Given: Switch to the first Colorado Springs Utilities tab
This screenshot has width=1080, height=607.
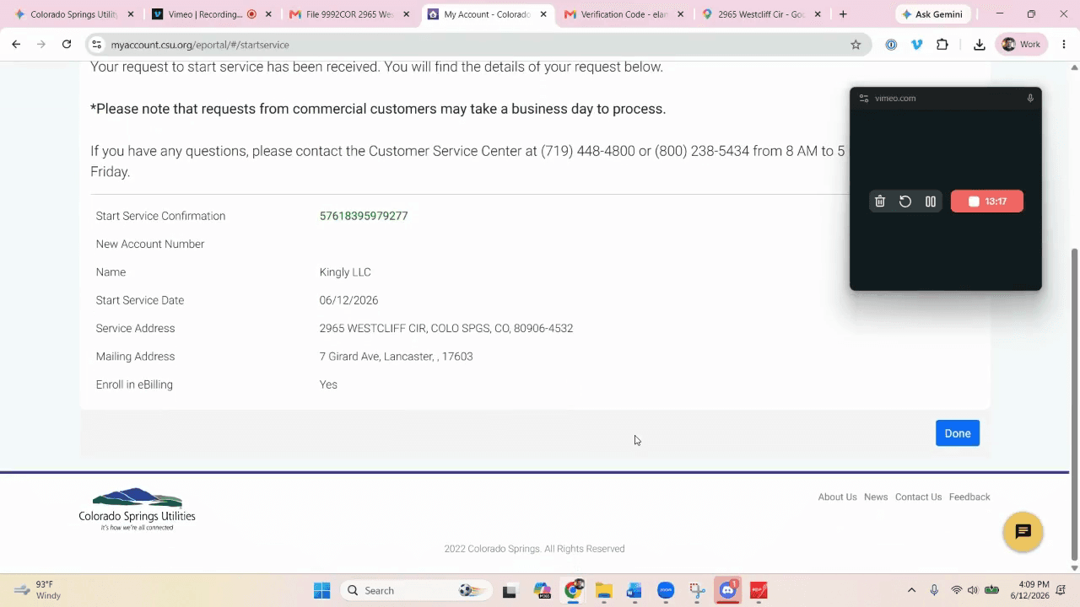Looking at the screenshot, I should (x=74, y=14).
